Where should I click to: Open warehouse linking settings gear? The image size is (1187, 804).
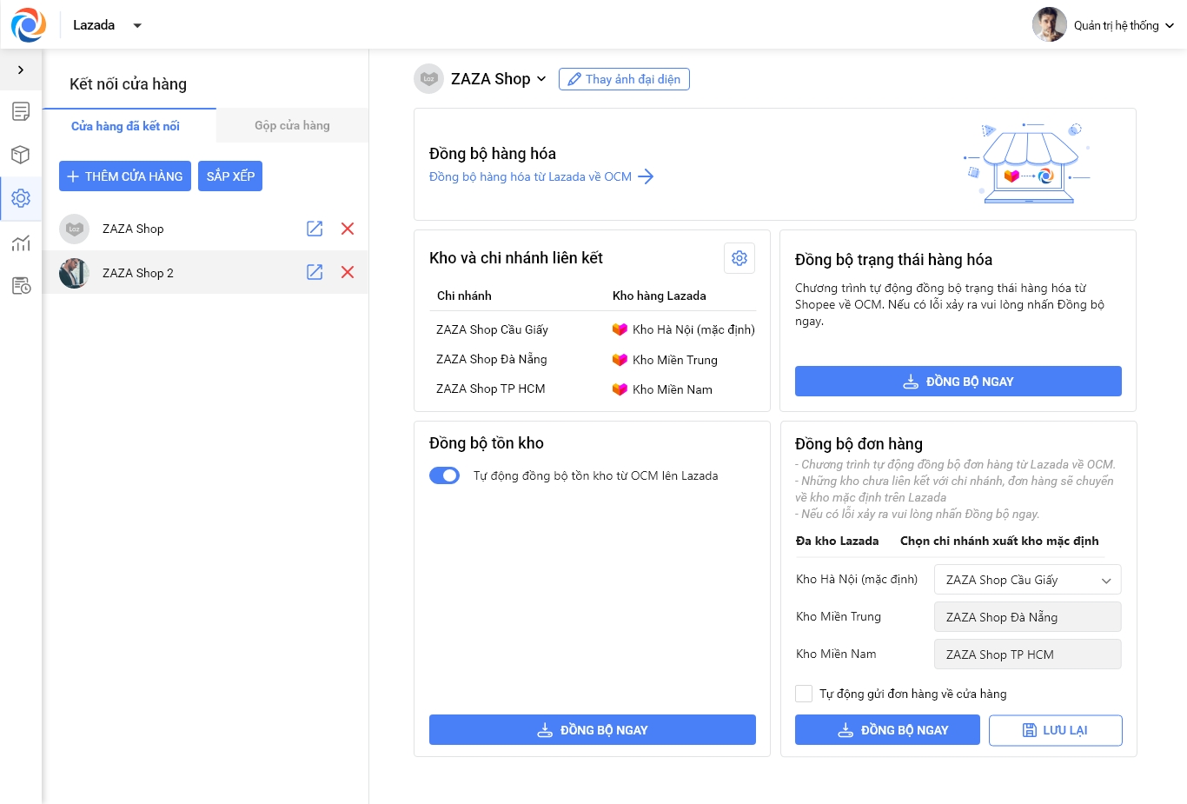tap(739, 258)
